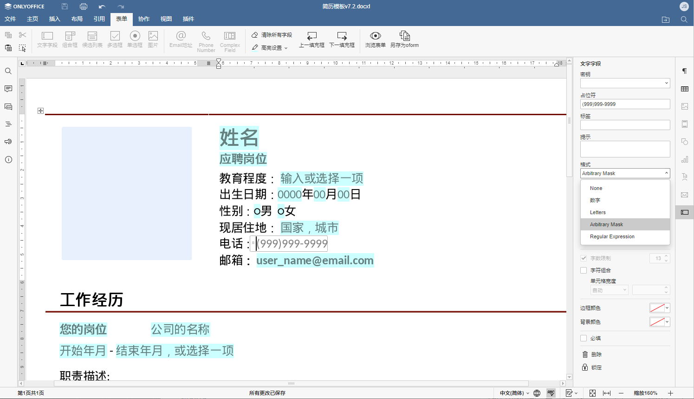The image size is (694, 399).
Task: Edit the 占位符 placeholder input
Action: 625,104
